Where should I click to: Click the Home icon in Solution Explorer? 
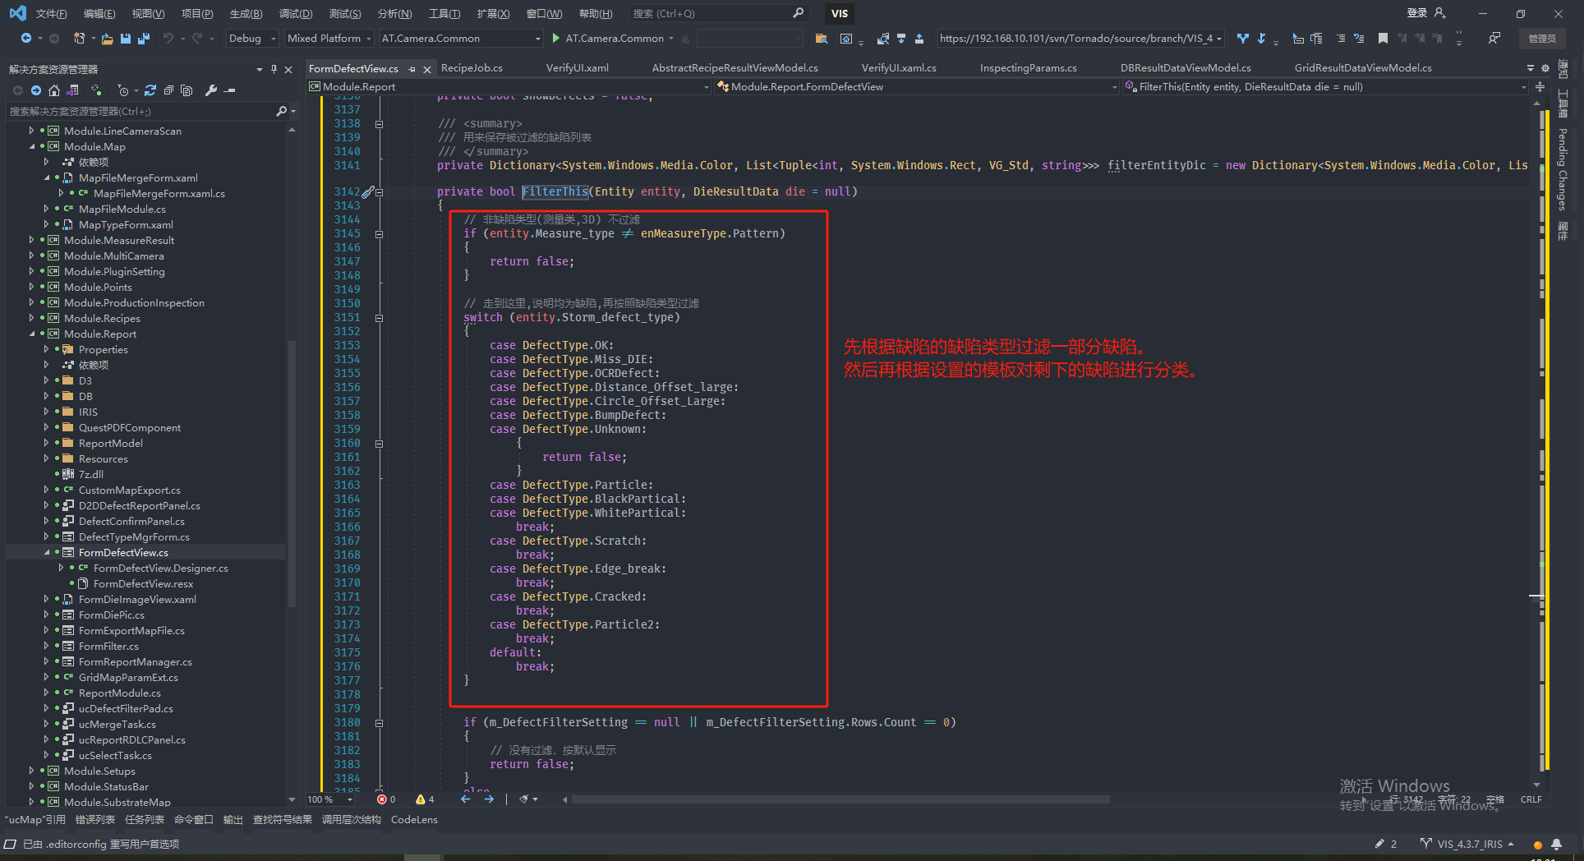tap(54, 90)
